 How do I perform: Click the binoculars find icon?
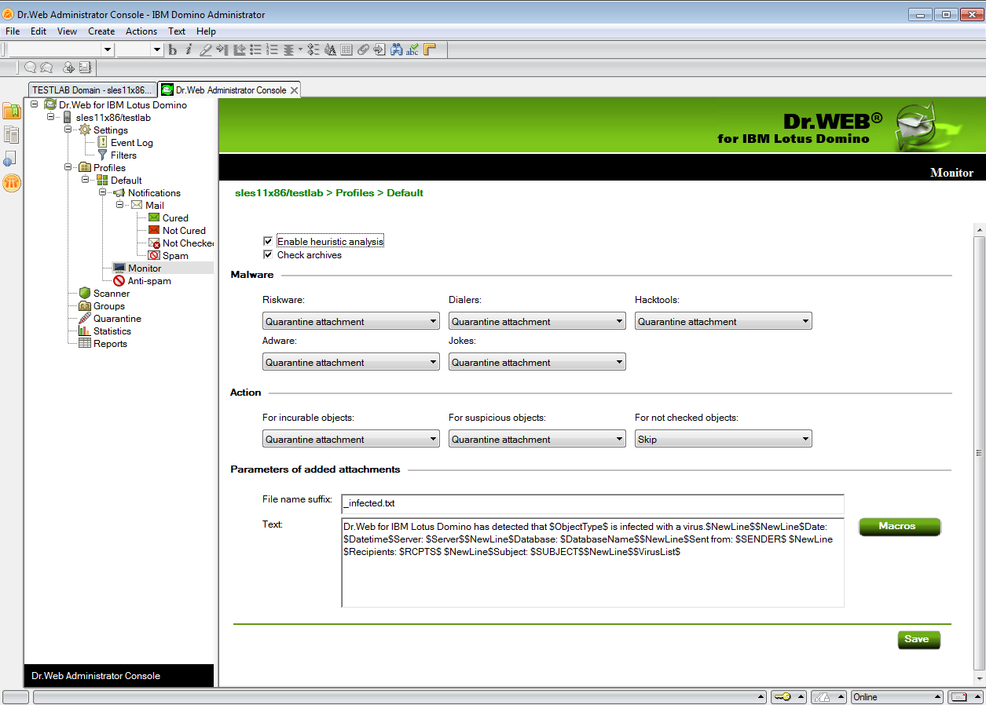397,49
